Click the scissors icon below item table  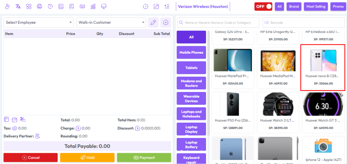point(23,120)
